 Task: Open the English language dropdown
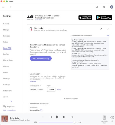coord(11,106)
